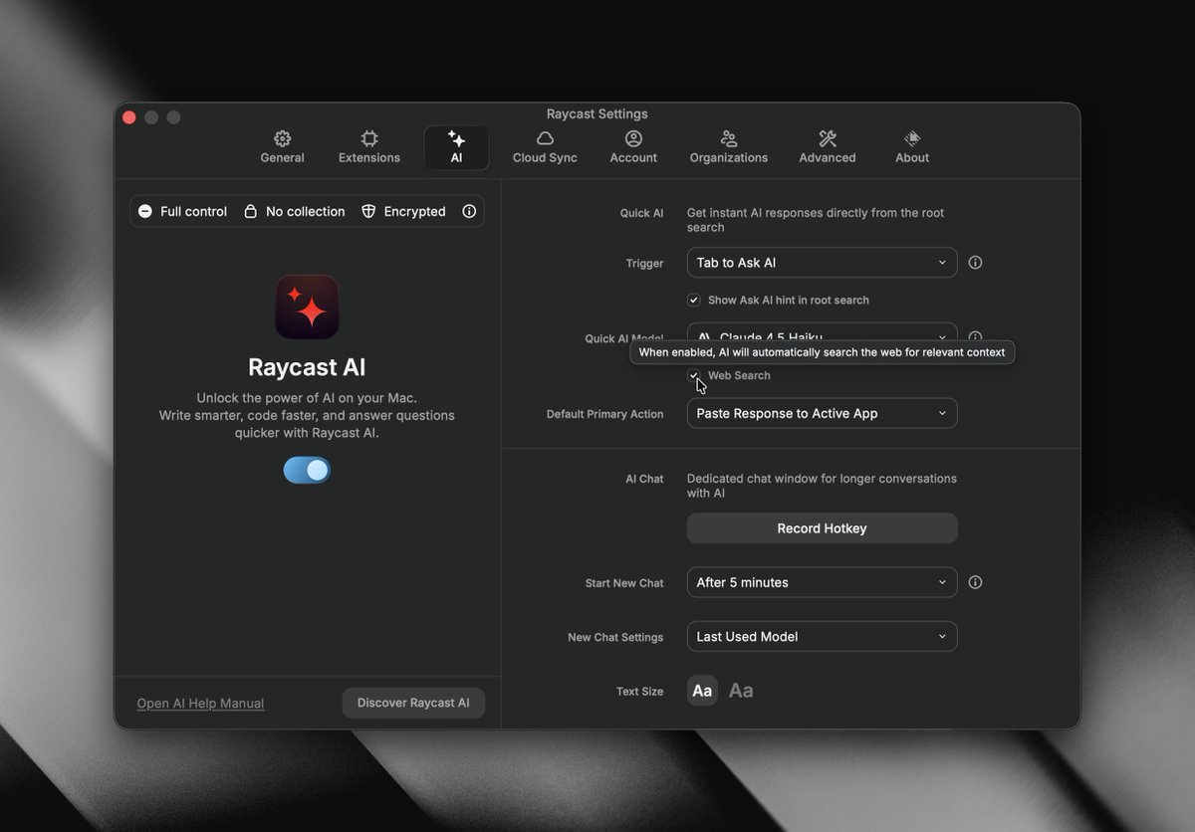Open the Cloud Sync tab
The height and width of the screenshot is (832, 1195).
[x=545, y=147]
